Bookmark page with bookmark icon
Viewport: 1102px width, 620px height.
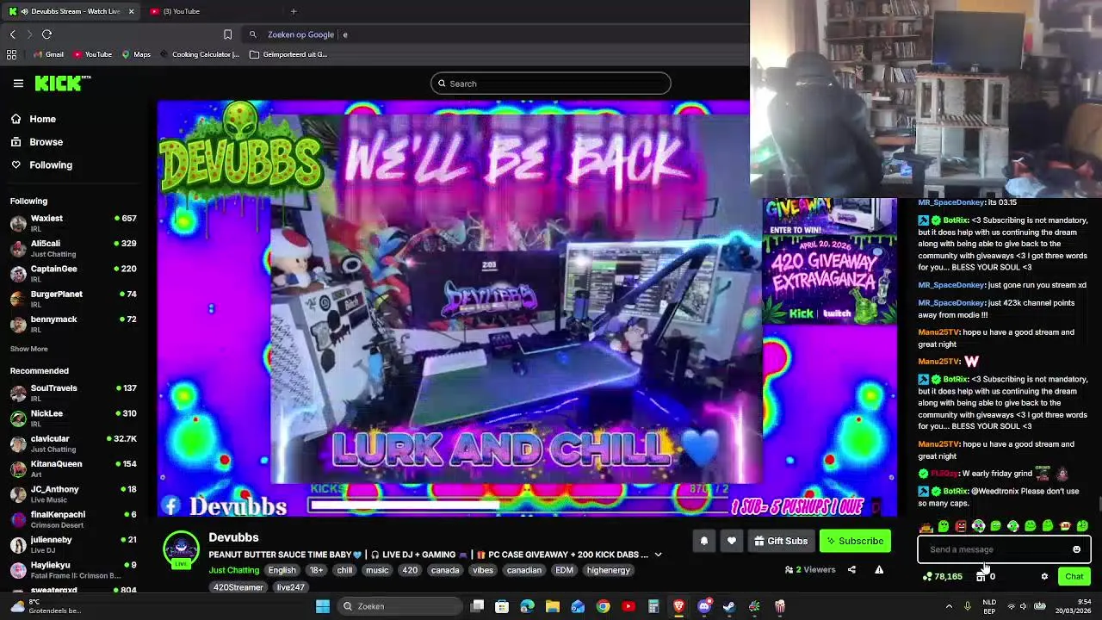click(x=227, y=34)
